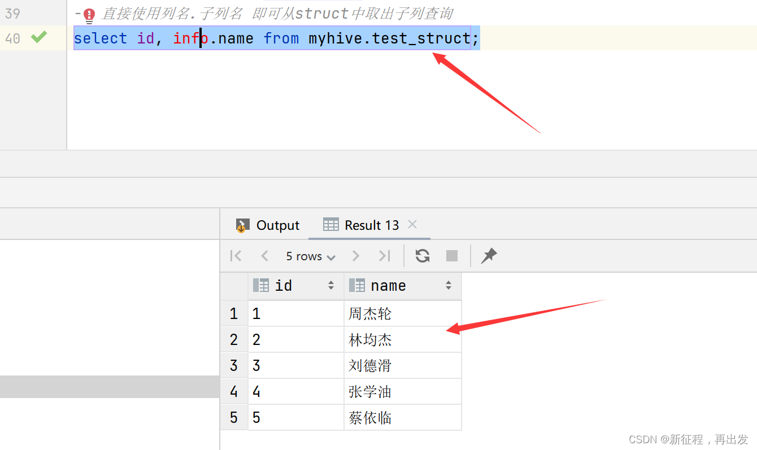Click line number 40 in the gutter
The image size is (757, 450).
(12, 38)
